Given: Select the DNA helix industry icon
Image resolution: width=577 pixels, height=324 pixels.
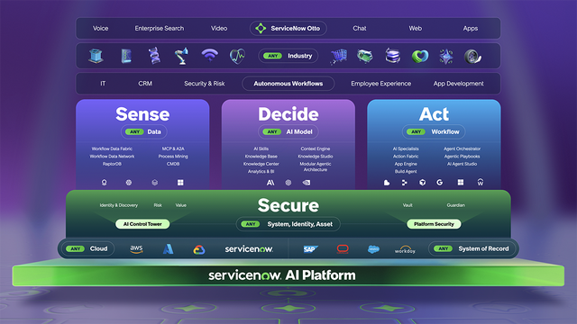Looking at the screenshot, I should point(154,56).
